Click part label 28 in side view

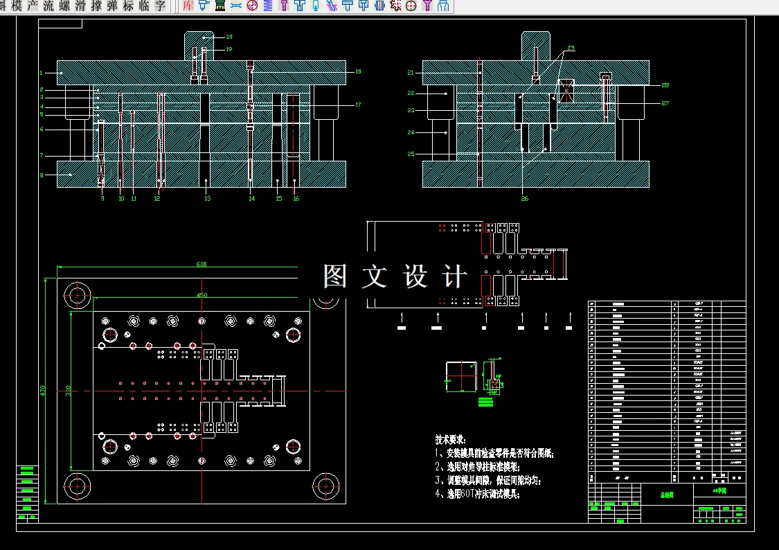(665, 85)
